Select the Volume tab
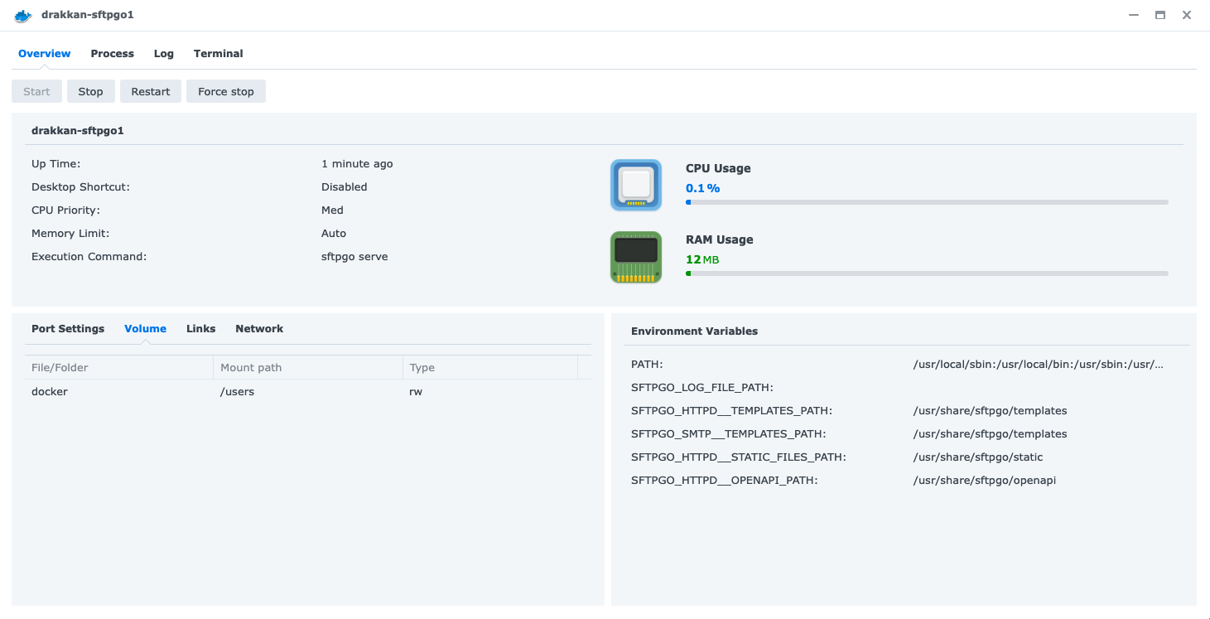This screenshot has width=1210, height=619. (146, 328)
